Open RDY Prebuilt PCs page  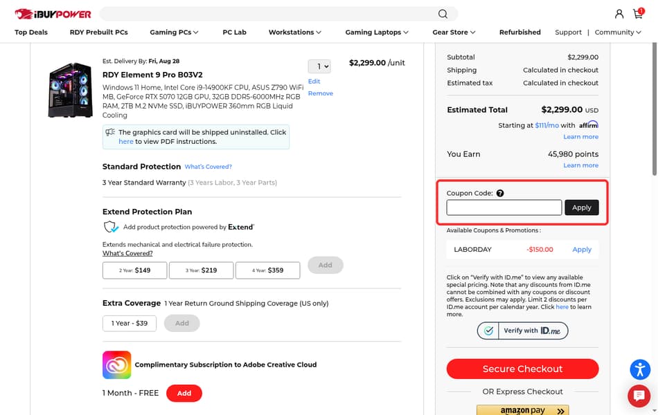click(99, 33)
